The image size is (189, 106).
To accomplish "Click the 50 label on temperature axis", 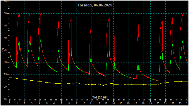I will coord(5,13).
